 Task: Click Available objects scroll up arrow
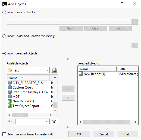pyautogui.click(x=55, y=77)
